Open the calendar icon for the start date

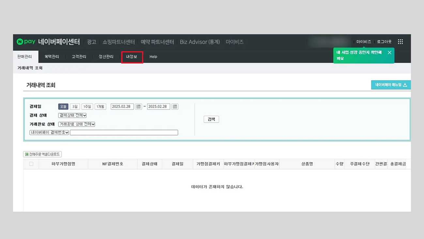coord(138,107)
